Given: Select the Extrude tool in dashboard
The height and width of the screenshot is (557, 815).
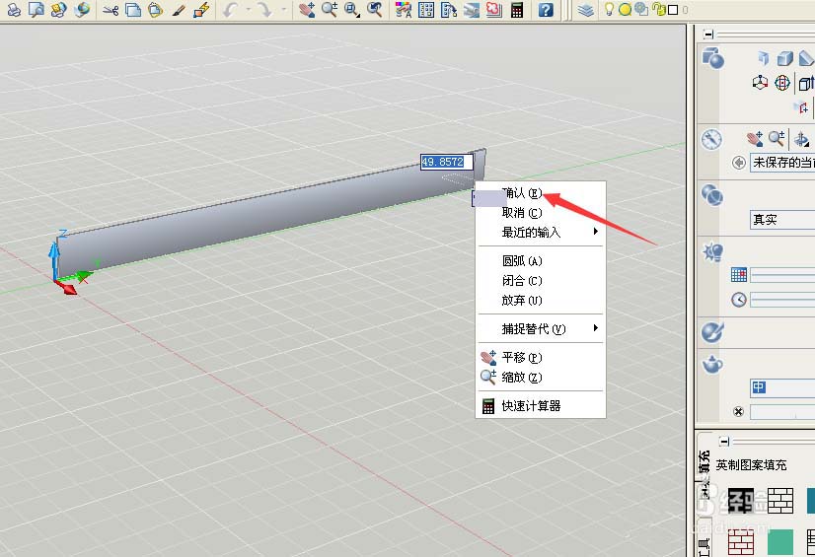Looking at the screenshot, I should pyautogui.click(x=806, y=82).
